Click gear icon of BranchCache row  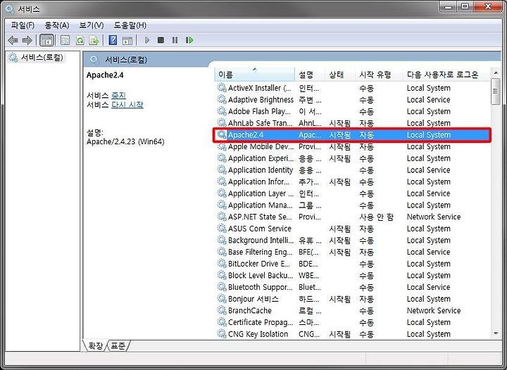point(222,311)
